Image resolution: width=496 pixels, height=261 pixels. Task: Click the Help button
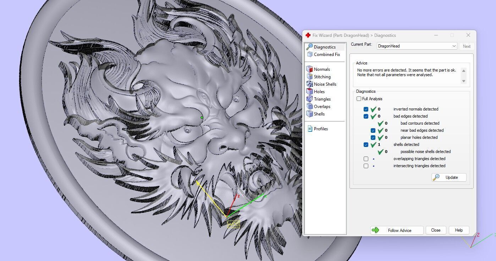[x=459, y=230]
